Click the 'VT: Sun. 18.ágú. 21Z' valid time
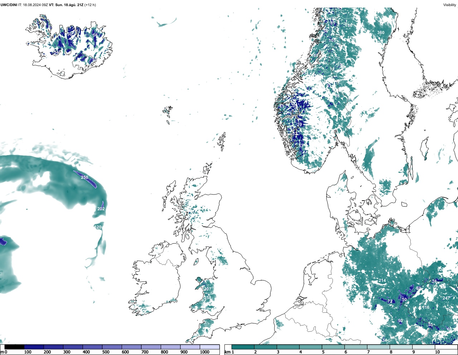Viewport: 458px width, 355px height. tap(66, 5)
